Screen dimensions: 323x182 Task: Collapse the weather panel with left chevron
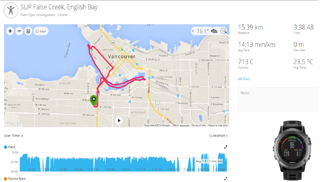pyautogui.click(x=193, y=31)
